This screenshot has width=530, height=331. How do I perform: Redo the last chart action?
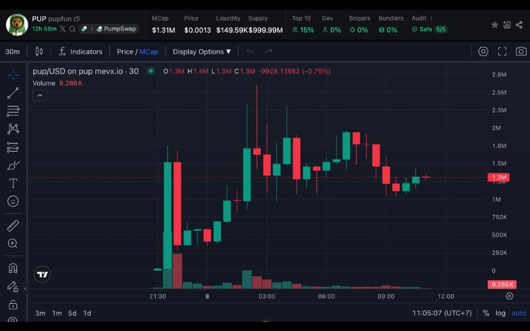tap(269, 52)
